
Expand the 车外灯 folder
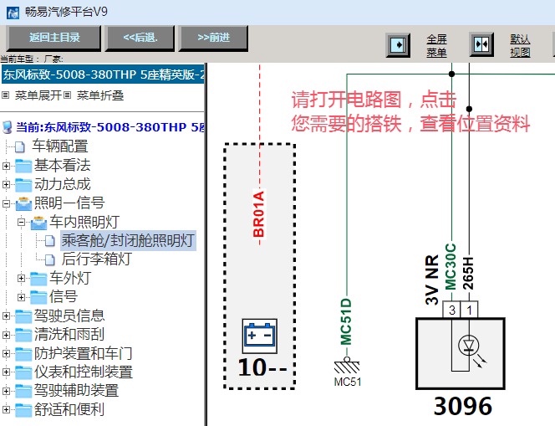(21, 278)
